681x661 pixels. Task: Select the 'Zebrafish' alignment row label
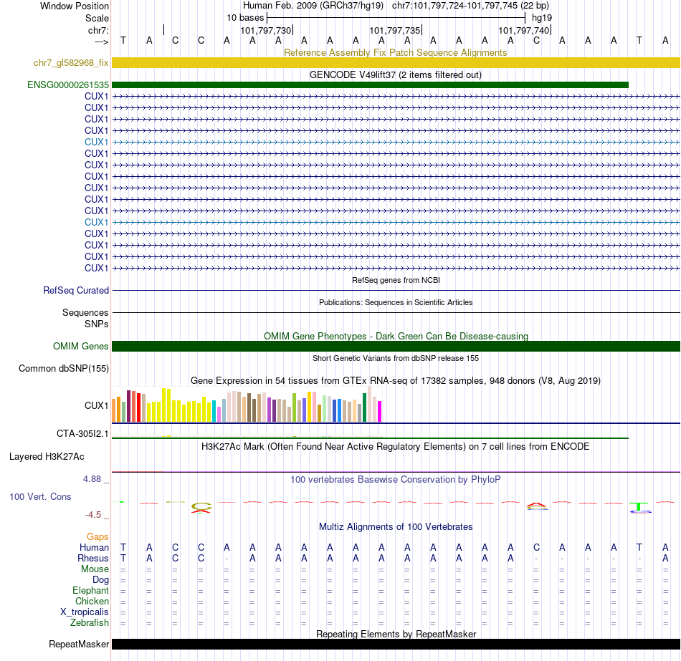(90, 622)
